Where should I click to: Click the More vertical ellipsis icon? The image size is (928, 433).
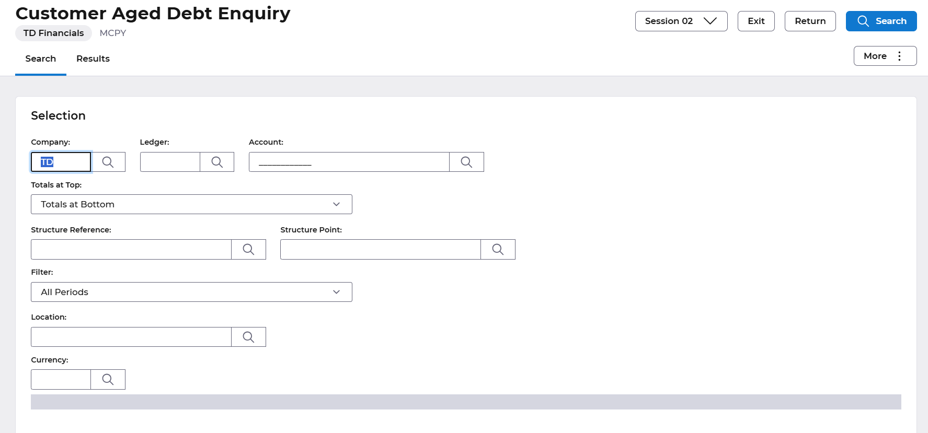pyautogui.click(x=899, y=56)
